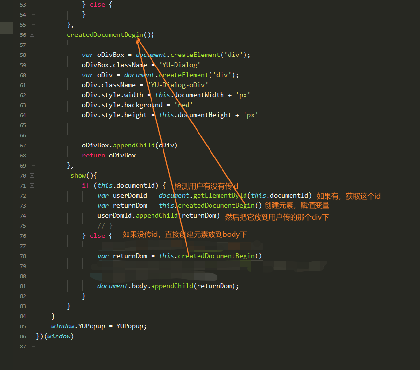Viewport: 420px width, 370px height.
Task: Click line number 70 in the gutter
Action: 23,176
